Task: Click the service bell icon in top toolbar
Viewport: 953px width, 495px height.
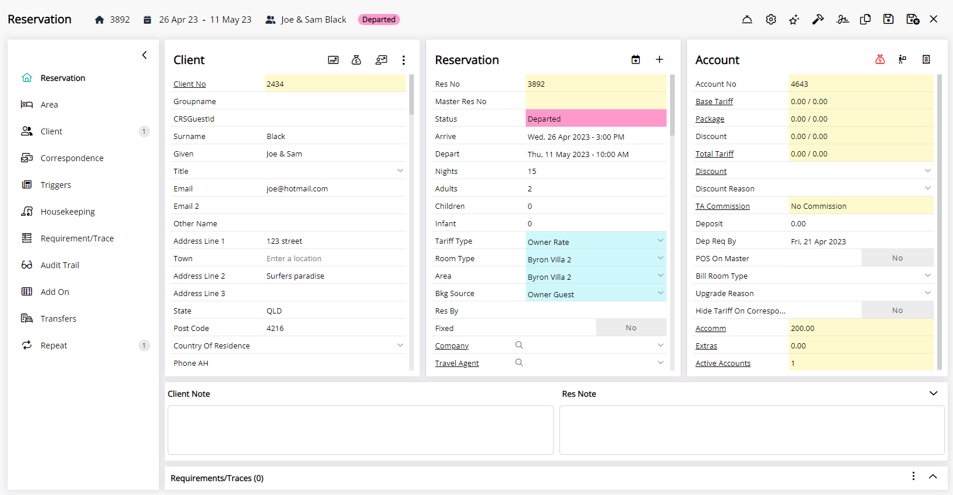Action: tap(747, 19)
